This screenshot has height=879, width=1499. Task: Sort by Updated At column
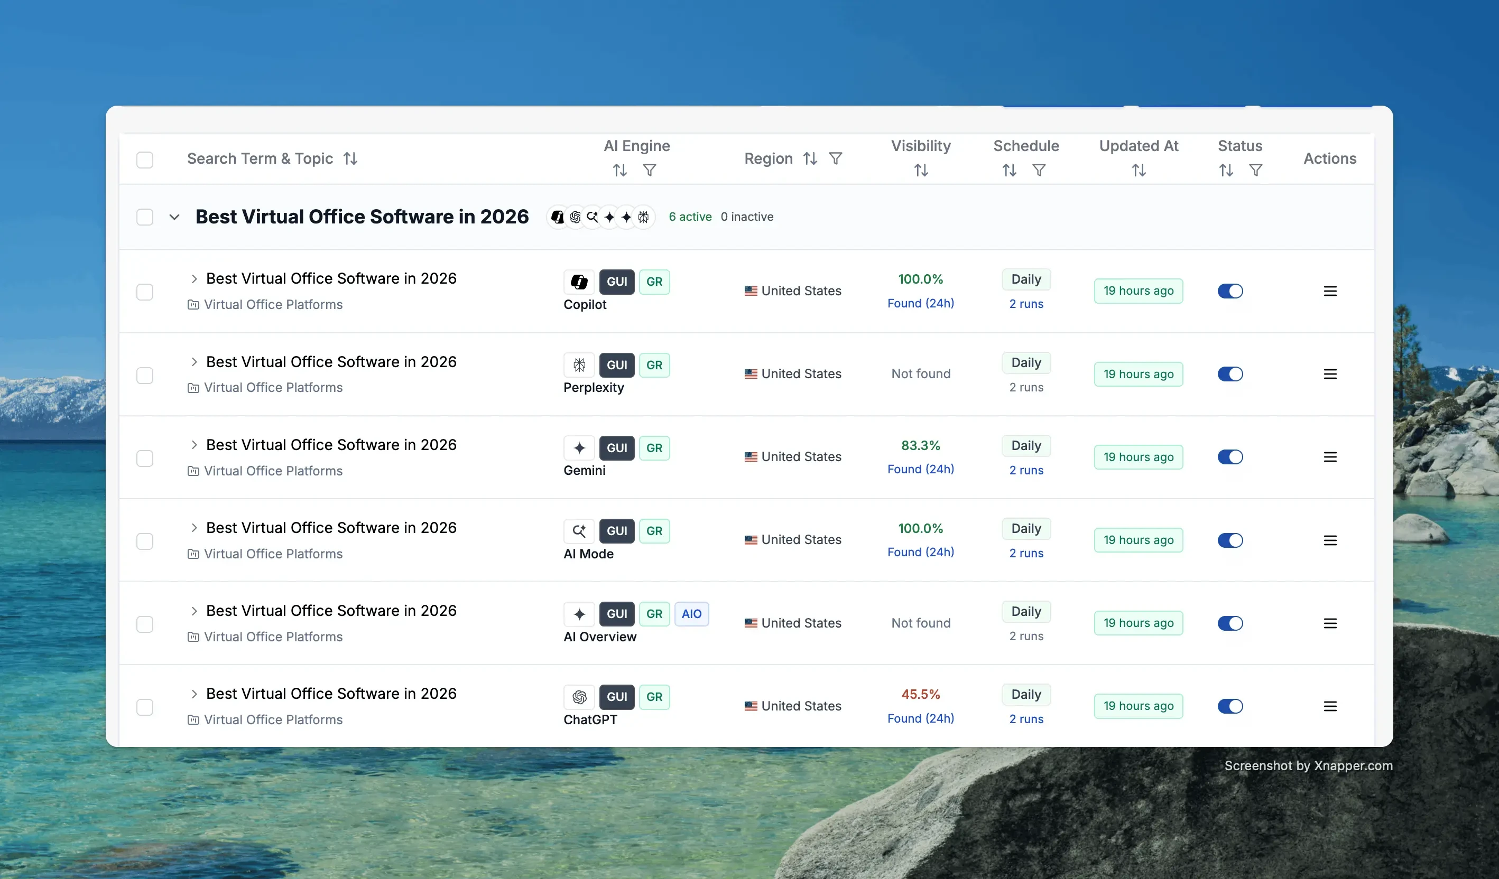click(x=1139, y=171)
